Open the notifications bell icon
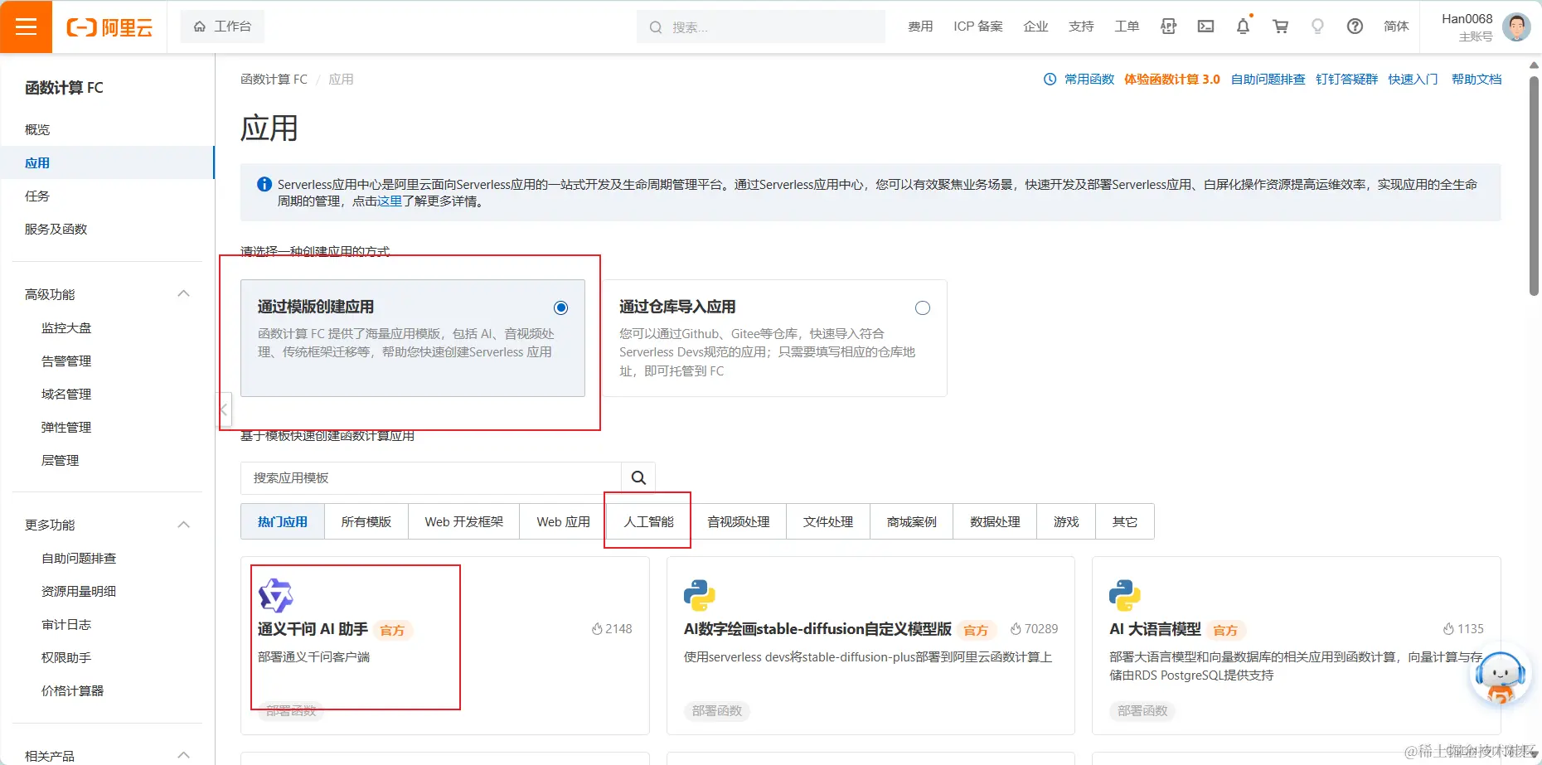The height and width of the screenshot is (765, 1542). click(x=1243, y=26)
